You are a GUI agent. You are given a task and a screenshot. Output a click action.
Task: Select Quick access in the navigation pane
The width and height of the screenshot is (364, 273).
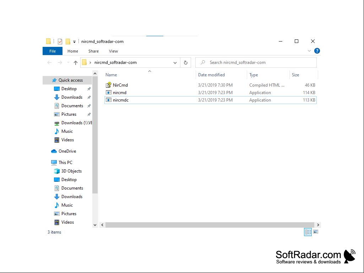tap(67, 80)
